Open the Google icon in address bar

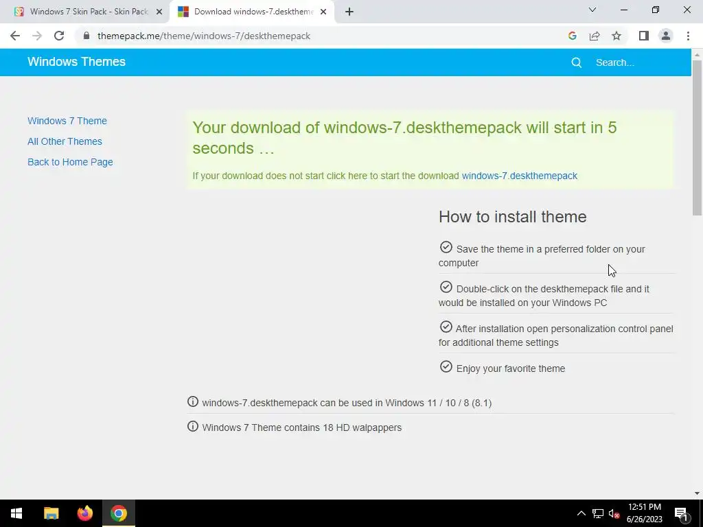(572, 36)
